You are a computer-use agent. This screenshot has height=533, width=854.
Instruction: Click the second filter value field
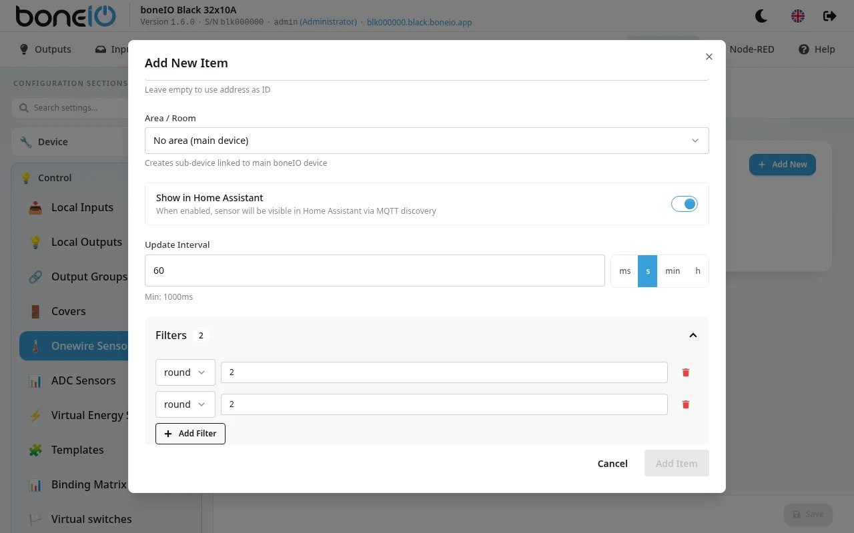point(444,404)
